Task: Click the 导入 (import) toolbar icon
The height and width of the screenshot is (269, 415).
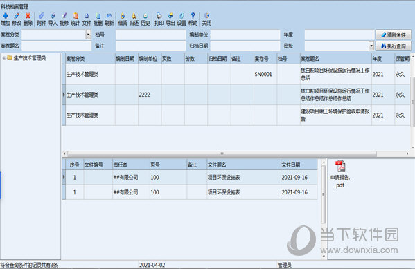Action: 53,19
